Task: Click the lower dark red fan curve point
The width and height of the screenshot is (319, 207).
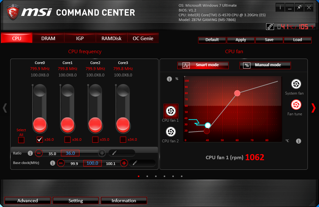Action: [x=207, y=131]
